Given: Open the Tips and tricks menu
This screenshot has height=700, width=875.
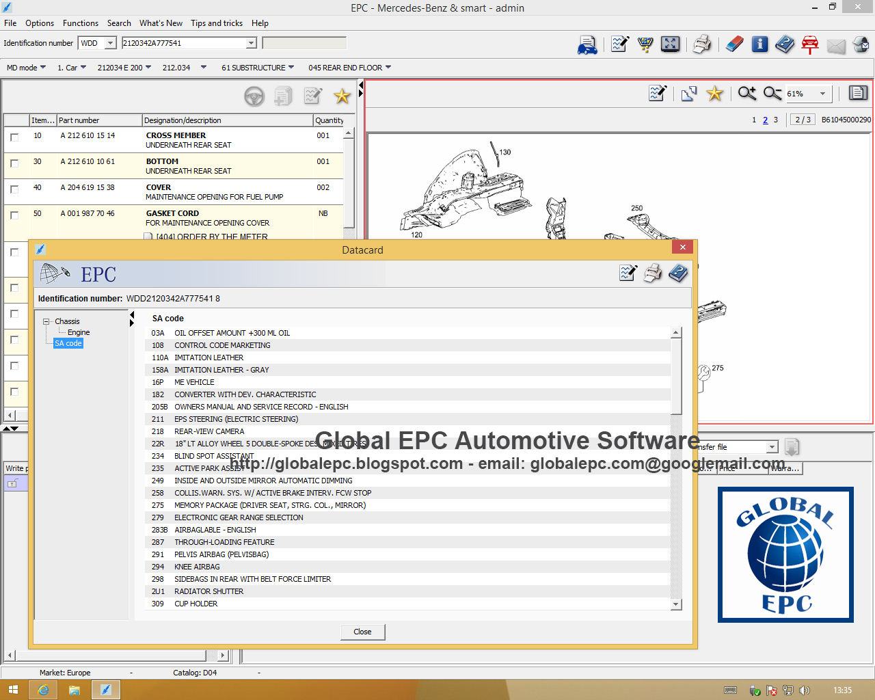Looking at the screenshot, I should [217, 23].
